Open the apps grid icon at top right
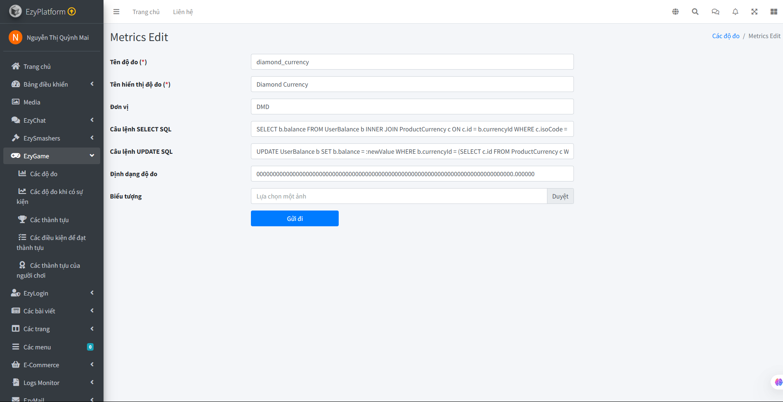Viewport: 783px width, 402px height. click(x=774, y=12)
